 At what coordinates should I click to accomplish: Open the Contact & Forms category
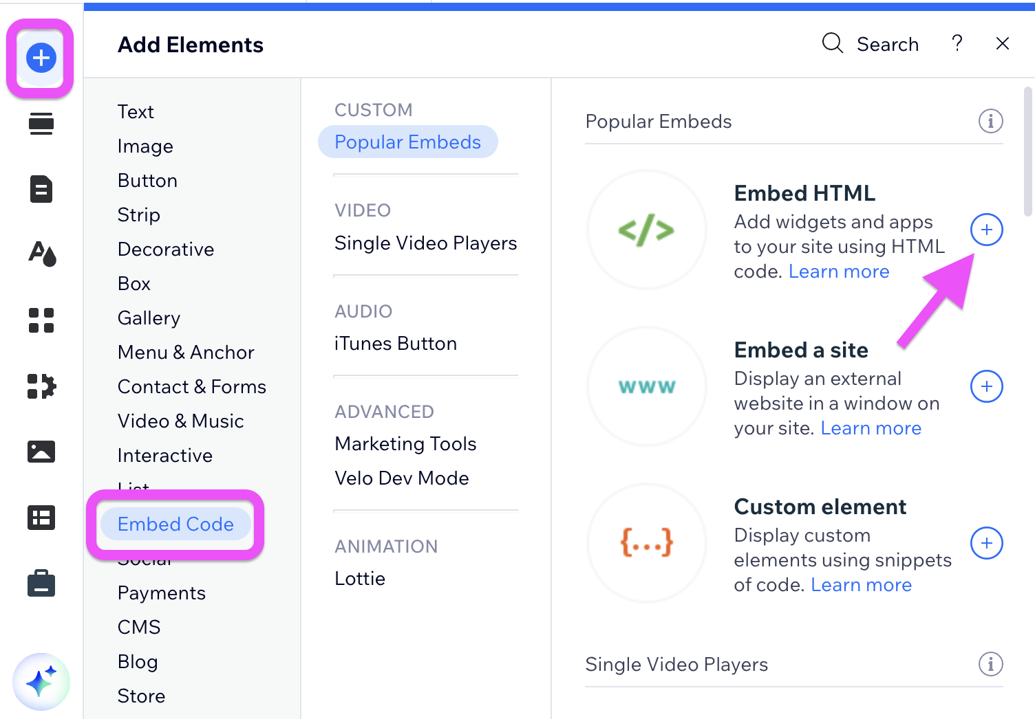(x=191, y=386)
